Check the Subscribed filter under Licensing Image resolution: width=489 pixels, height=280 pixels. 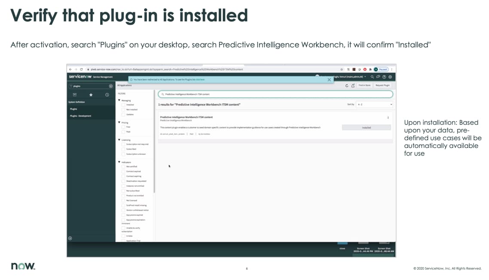click(x=123, y=148)
